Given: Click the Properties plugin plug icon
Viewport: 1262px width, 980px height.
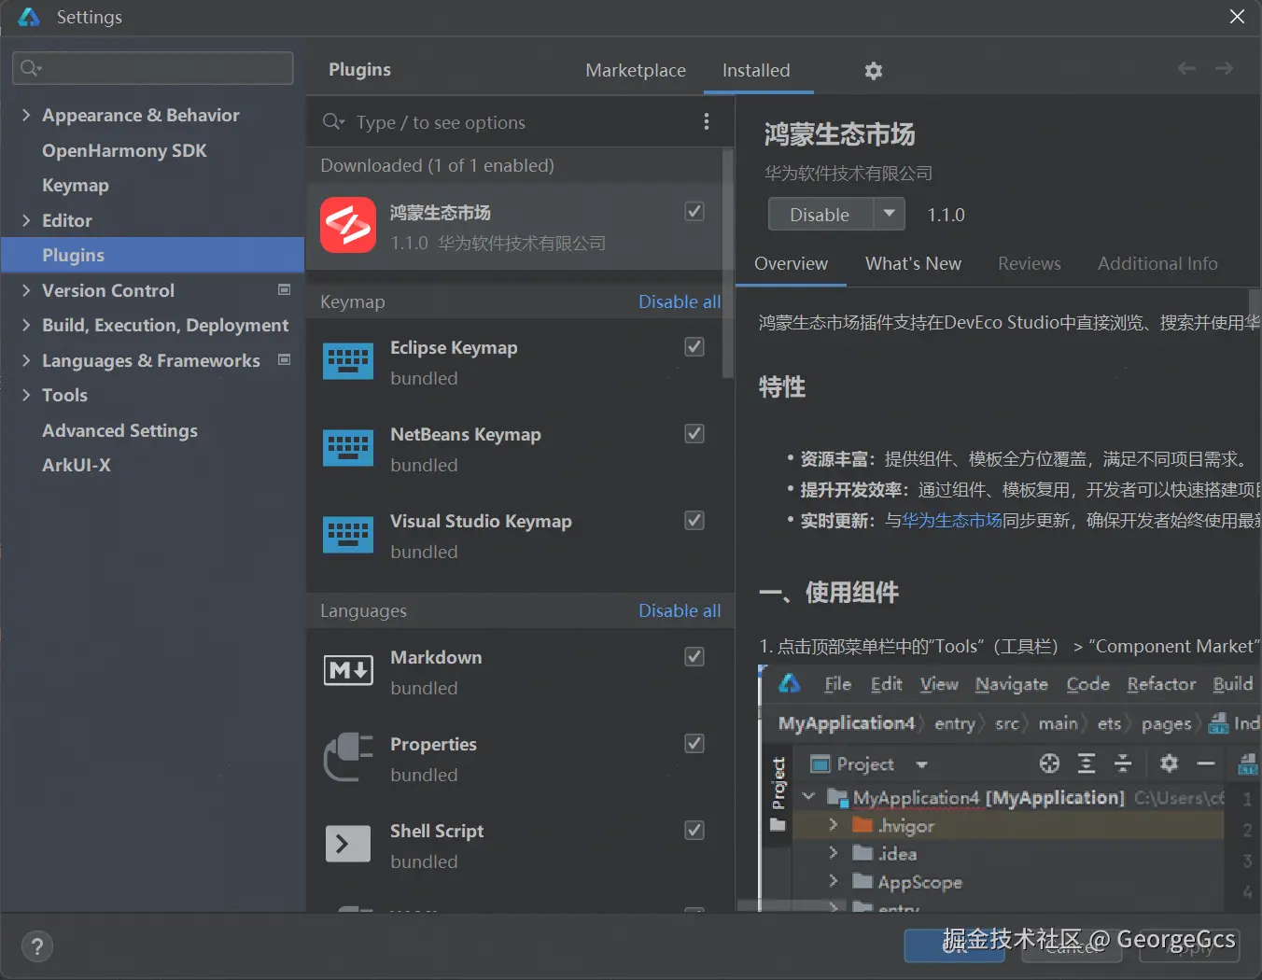Looking at the screenshot, I should tap(348, 757).
